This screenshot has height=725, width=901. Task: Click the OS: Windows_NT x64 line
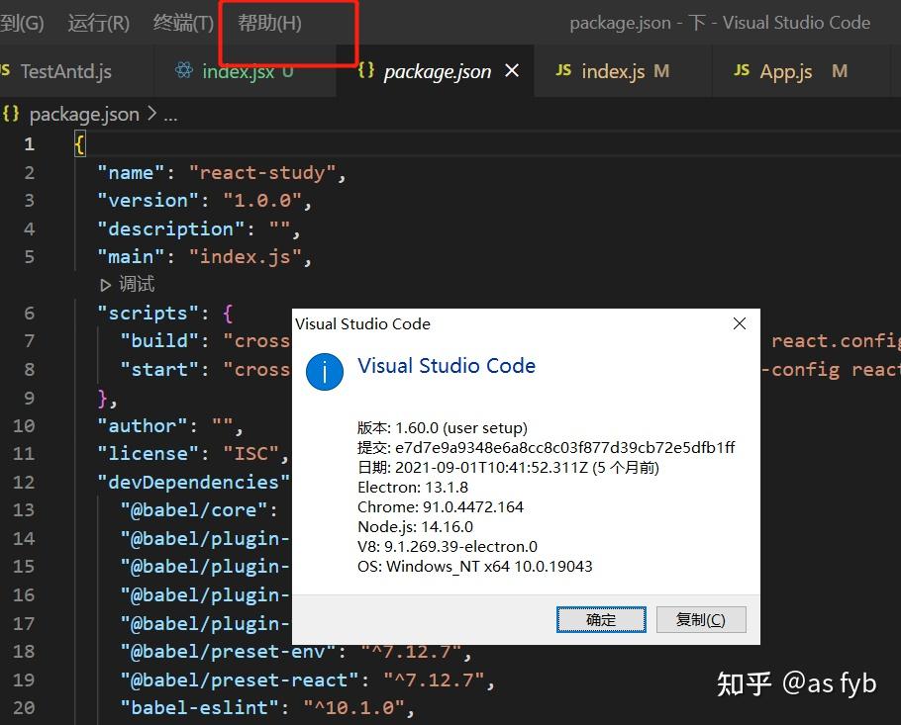coord(474,567)
